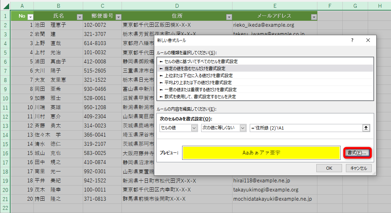Click the Help question mark on the dialog
Screen dimensions: 391x213
352,40
